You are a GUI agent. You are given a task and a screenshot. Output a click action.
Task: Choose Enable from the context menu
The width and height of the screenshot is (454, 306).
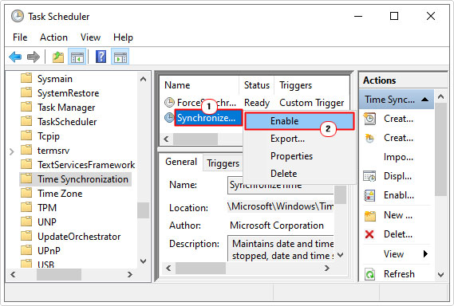click(299, 121)
